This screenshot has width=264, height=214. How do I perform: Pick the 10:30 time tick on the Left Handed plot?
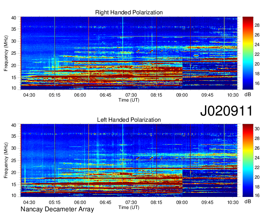tap(233, 202)
